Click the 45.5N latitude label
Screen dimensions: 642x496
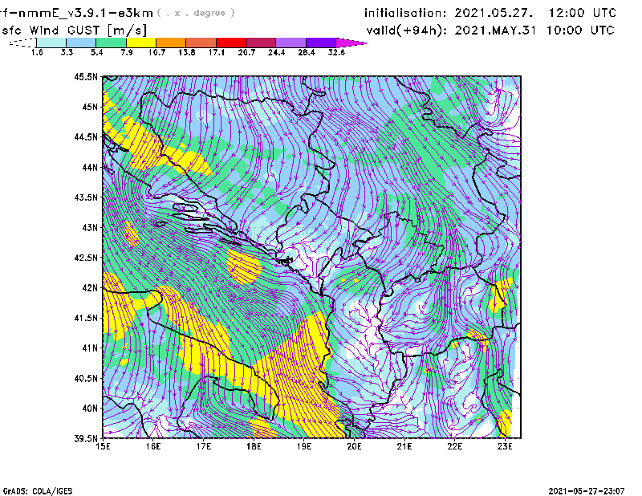coord(86,76)
